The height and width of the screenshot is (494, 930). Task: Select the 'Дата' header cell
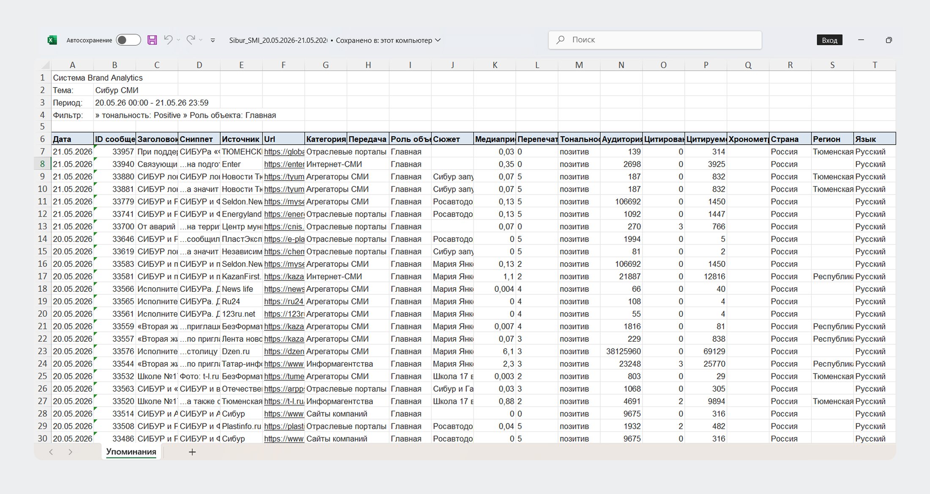72,139
